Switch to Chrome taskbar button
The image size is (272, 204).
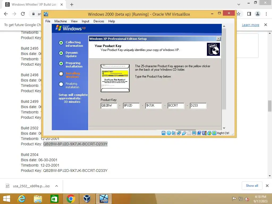pyautogui.click(x=71, y=199)
